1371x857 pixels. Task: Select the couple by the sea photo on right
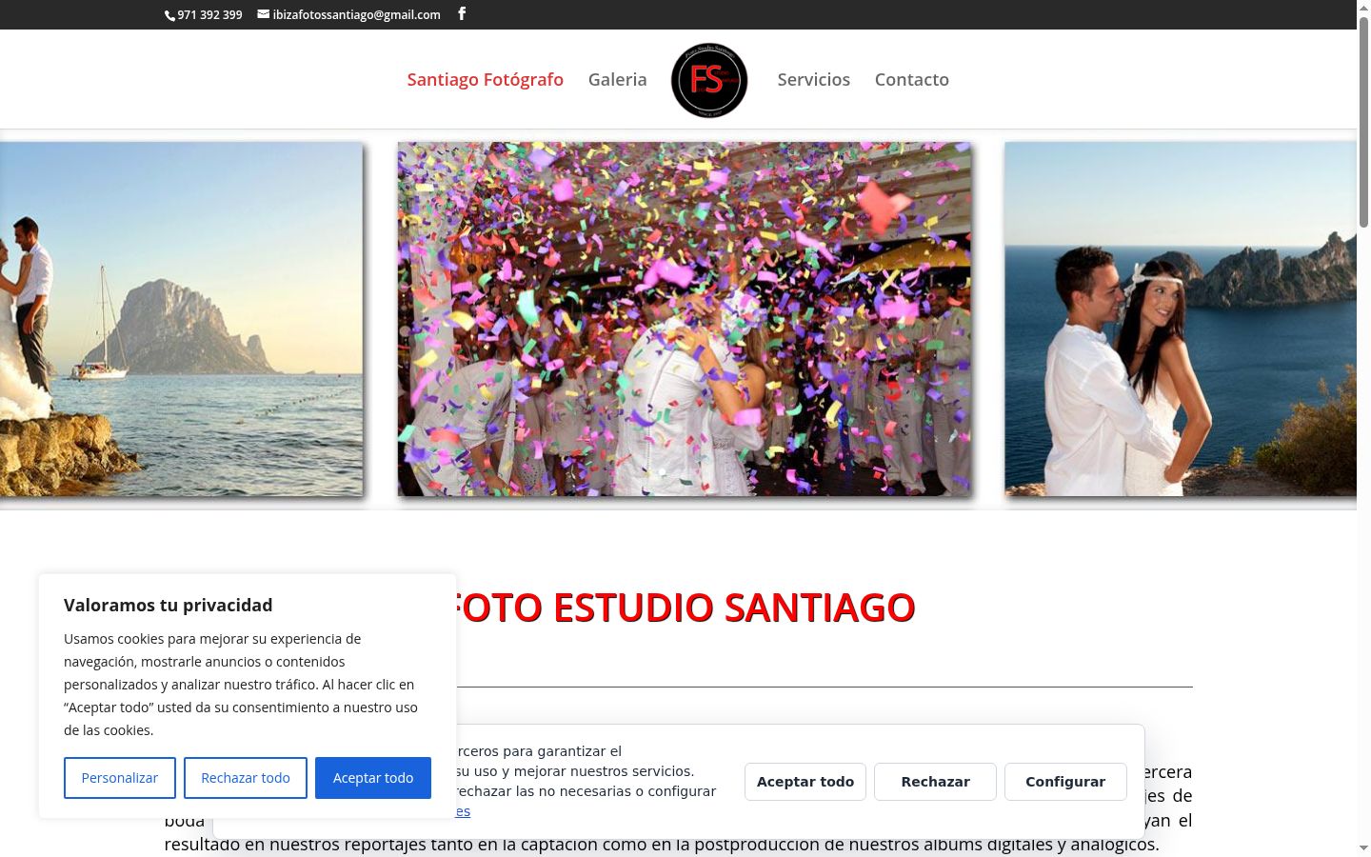point(1181,319)
